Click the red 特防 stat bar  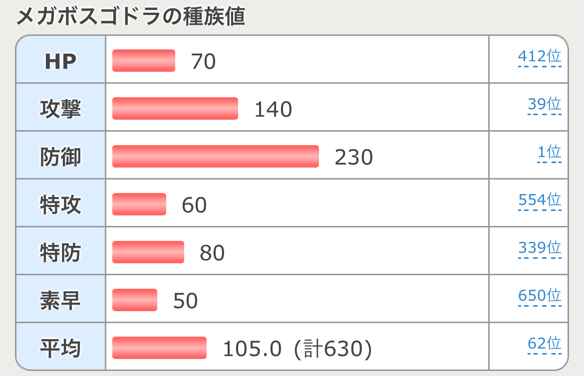[148, 252]
